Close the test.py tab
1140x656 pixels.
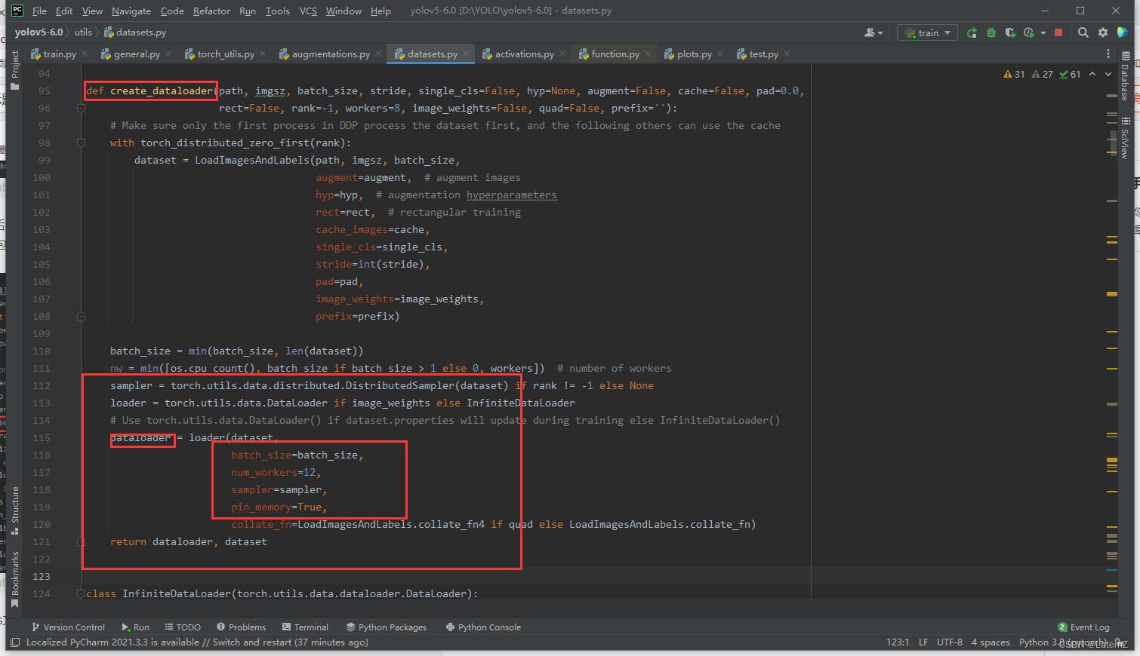coord(787,54)
